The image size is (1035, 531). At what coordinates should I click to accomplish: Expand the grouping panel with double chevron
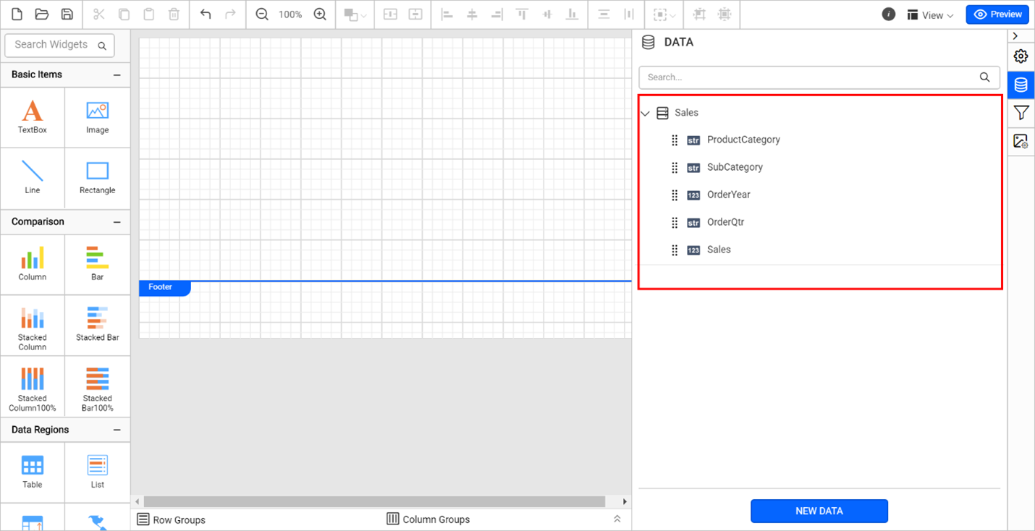pos(617,519)
